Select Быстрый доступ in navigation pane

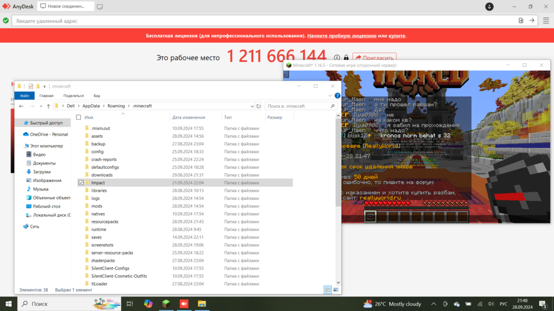[x=43, y=123]
